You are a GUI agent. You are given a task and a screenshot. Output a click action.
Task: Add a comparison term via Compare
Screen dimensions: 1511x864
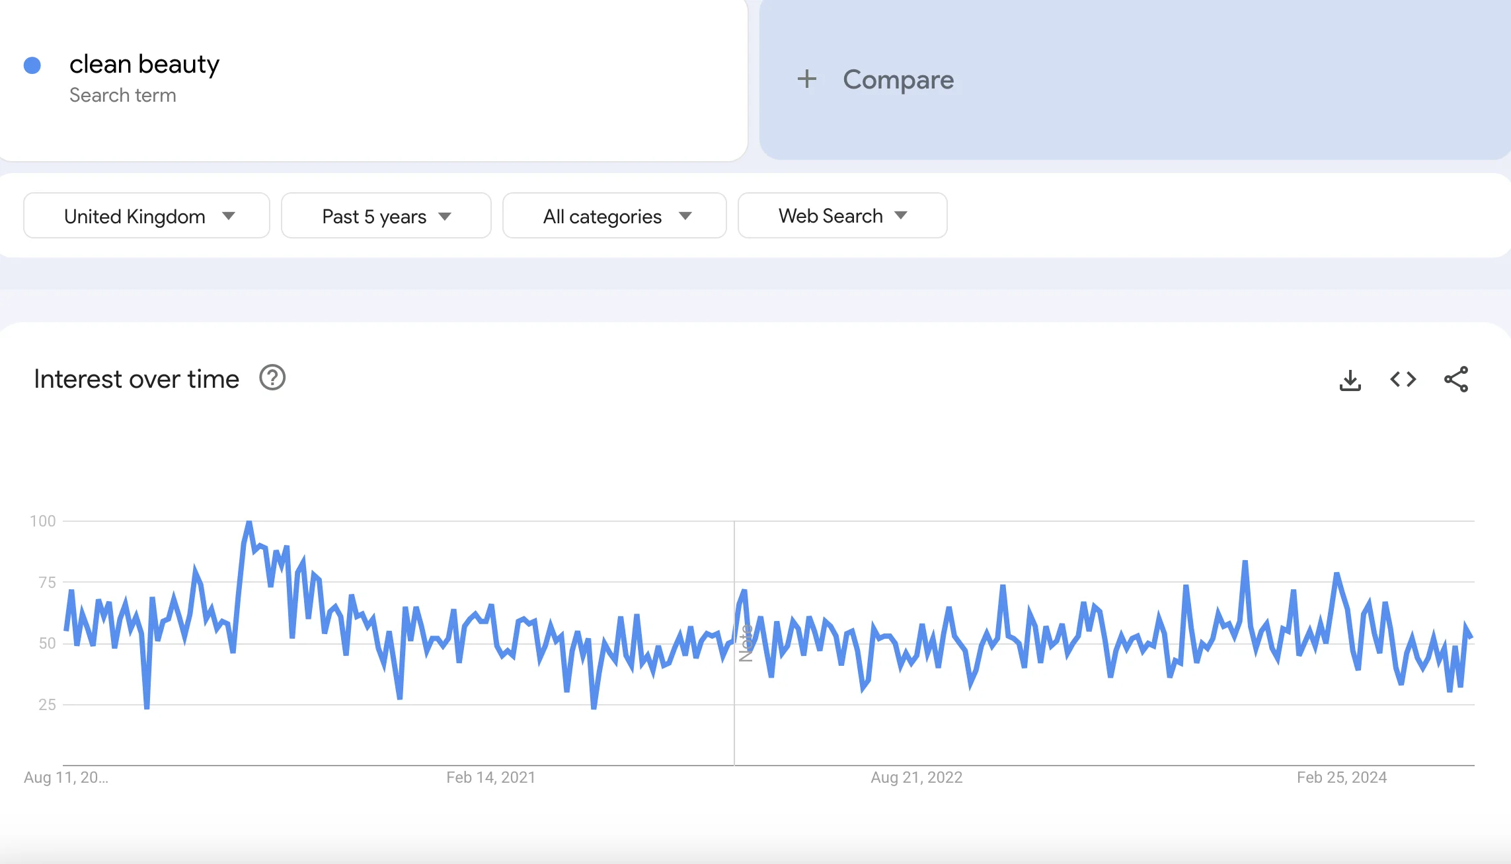point(1135,79)
